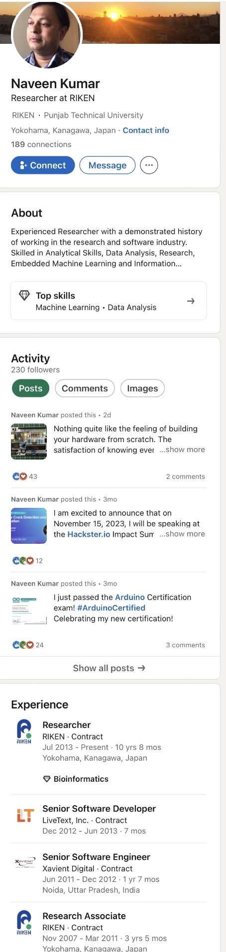This screenshot has height=952, width=226.
Task: Expand Hackster.io post with show more
Action: click(x=182, y=534)
